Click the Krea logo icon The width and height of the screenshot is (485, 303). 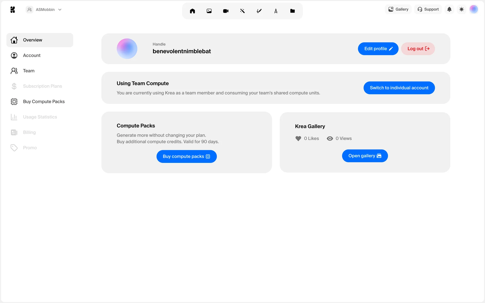coord(13,10)
